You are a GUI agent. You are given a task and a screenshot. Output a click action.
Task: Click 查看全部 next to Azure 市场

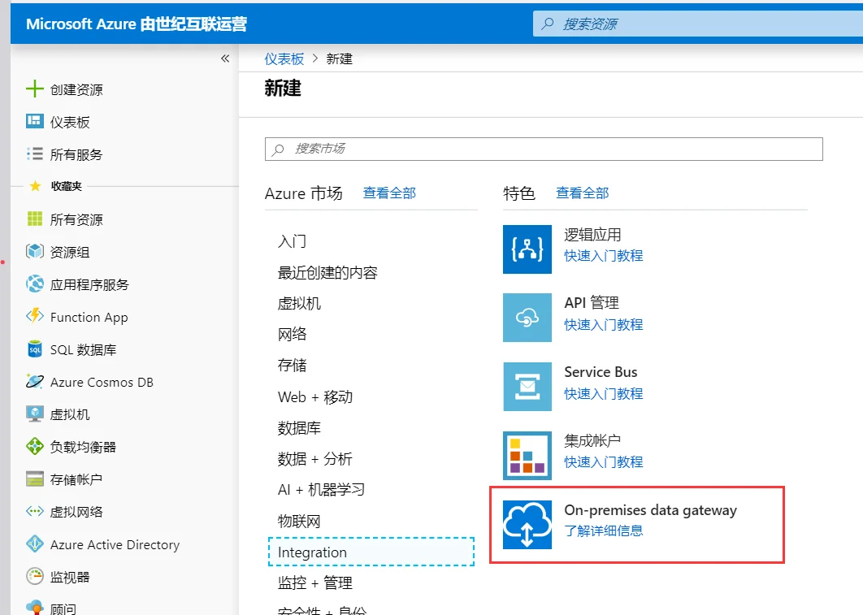389,193
